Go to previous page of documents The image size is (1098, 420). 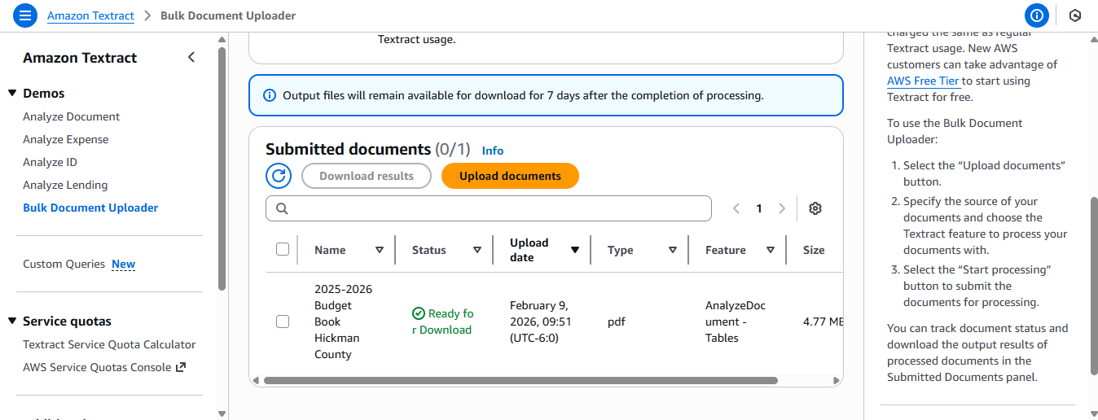point(736,208)
